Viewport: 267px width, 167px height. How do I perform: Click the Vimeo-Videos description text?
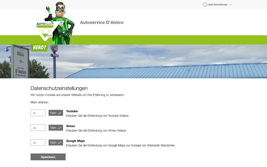point(96,130)
